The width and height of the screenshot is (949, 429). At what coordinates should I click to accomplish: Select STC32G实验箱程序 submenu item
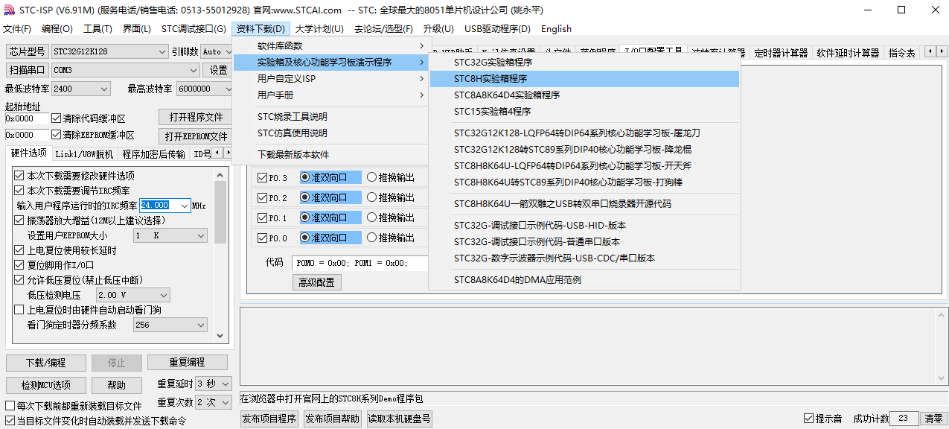point(584,63)
